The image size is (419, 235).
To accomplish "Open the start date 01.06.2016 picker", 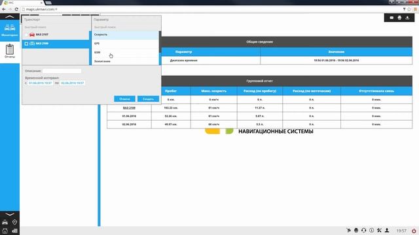I will [40, 83].
